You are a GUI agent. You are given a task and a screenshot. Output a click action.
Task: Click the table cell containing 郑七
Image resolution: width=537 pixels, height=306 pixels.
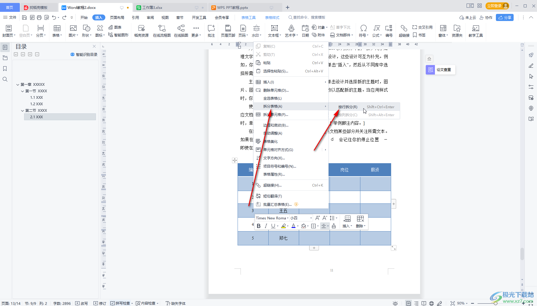click(x=283, y=238)
